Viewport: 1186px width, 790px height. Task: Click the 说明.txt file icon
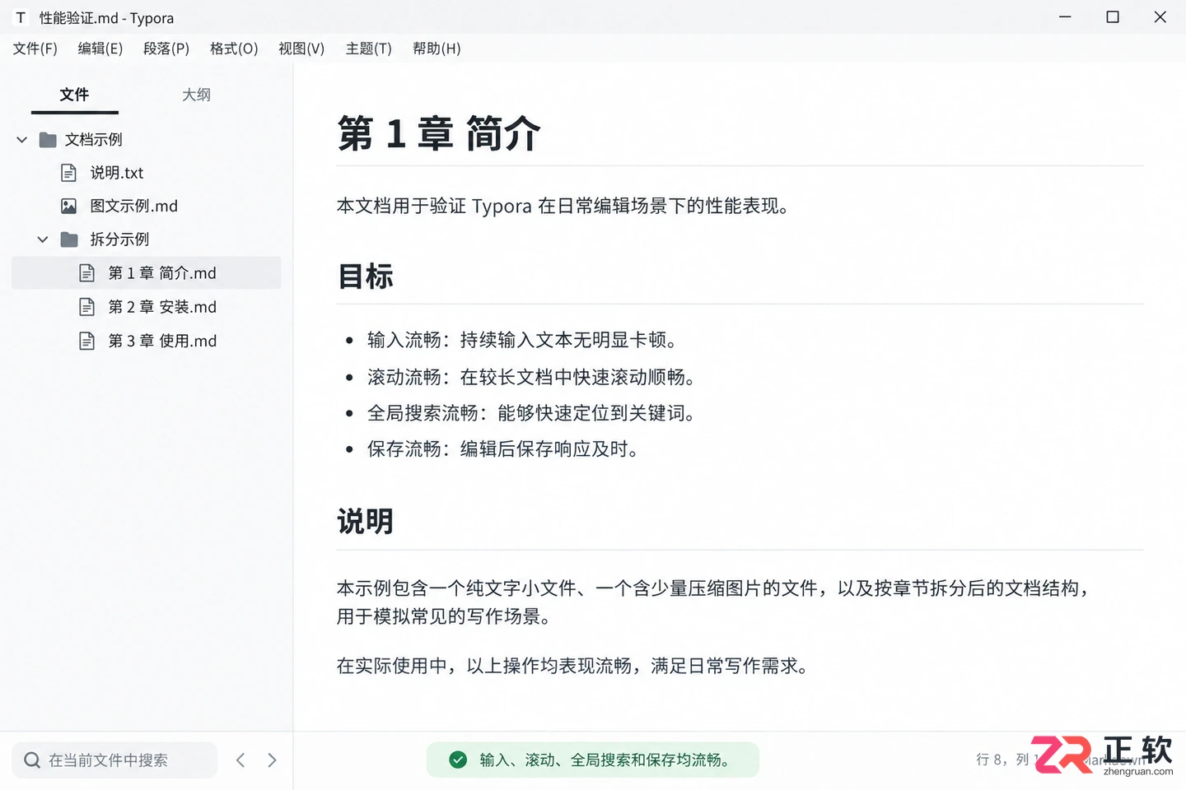pos(69,173)
